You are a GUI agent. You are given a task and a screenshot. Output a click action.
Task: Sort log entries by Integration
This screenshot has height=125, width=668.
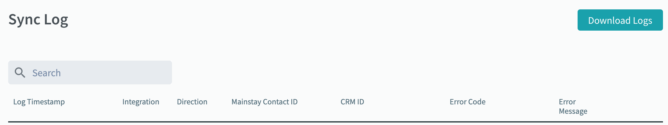pos(141,102)
